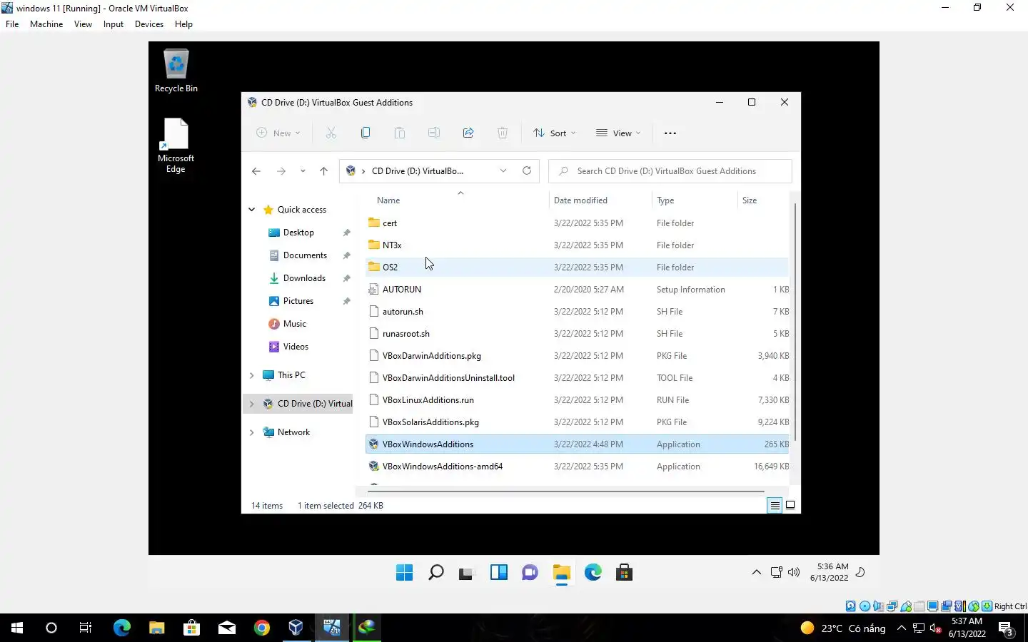This screenshot has height=642, width=1028.
Task: Open the View dropdown
Action: click(618, 133)
